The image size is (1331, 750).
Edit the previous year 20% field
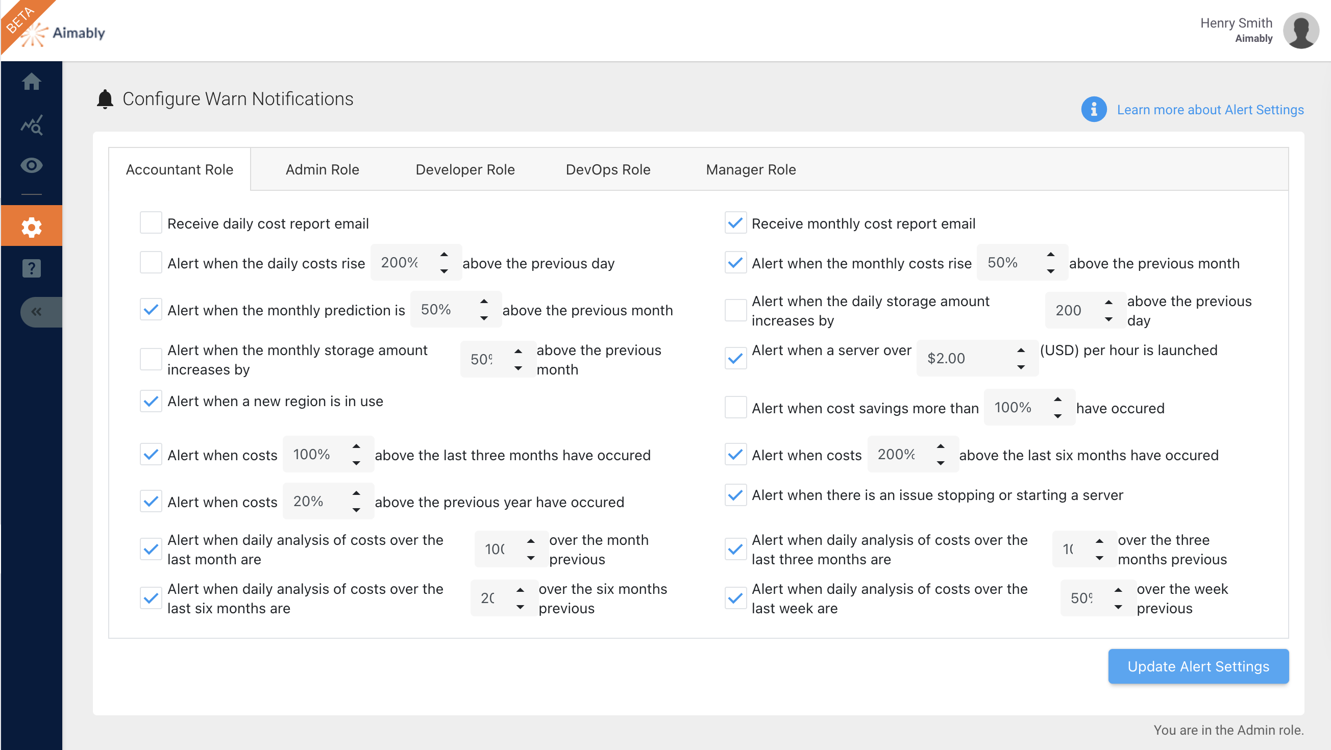(x=328, y=502)
